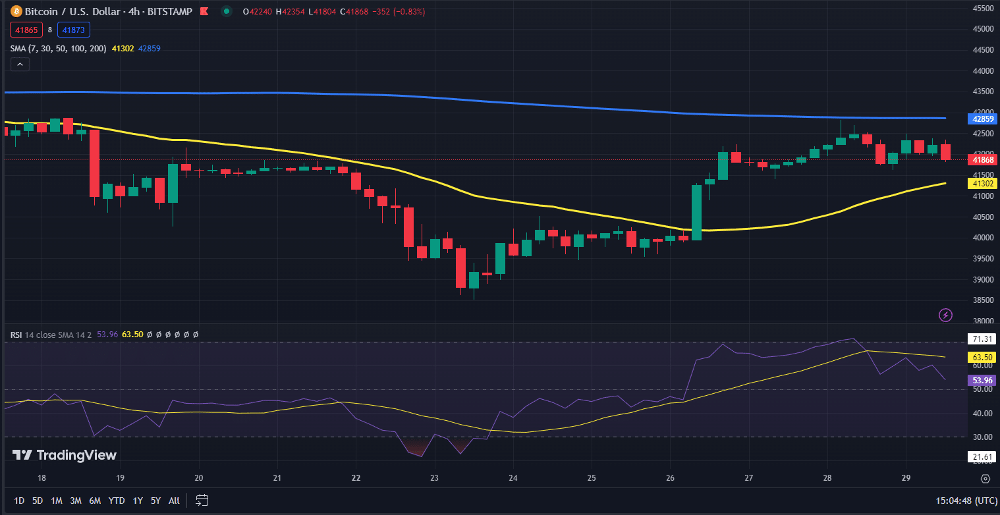This screenshot has height=515, width=1000.
Task: Select the SMA (7, 30, 50, 100, 200) legend
Action: [x=58, y=48]
